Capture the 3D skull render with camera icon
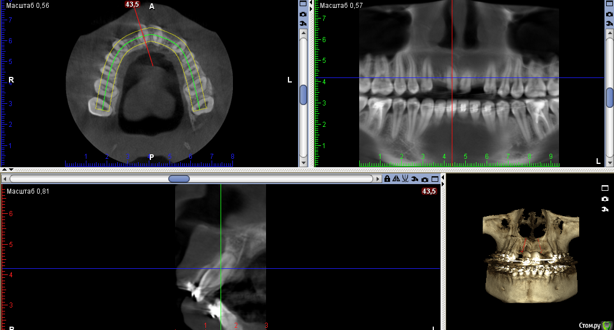The height and width of the screenshot is (330, 614). [x=604, y=199]
